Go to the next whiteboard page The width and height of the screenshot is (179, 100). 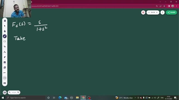coord(157,12)
